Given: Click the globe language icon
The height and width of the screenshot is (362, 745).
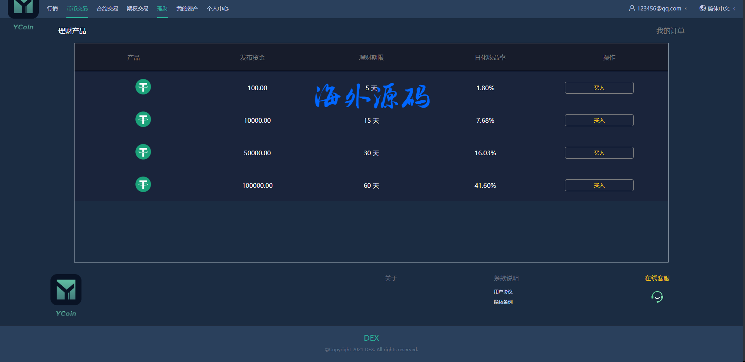Looking at the screenshot, I should point(702,8).
